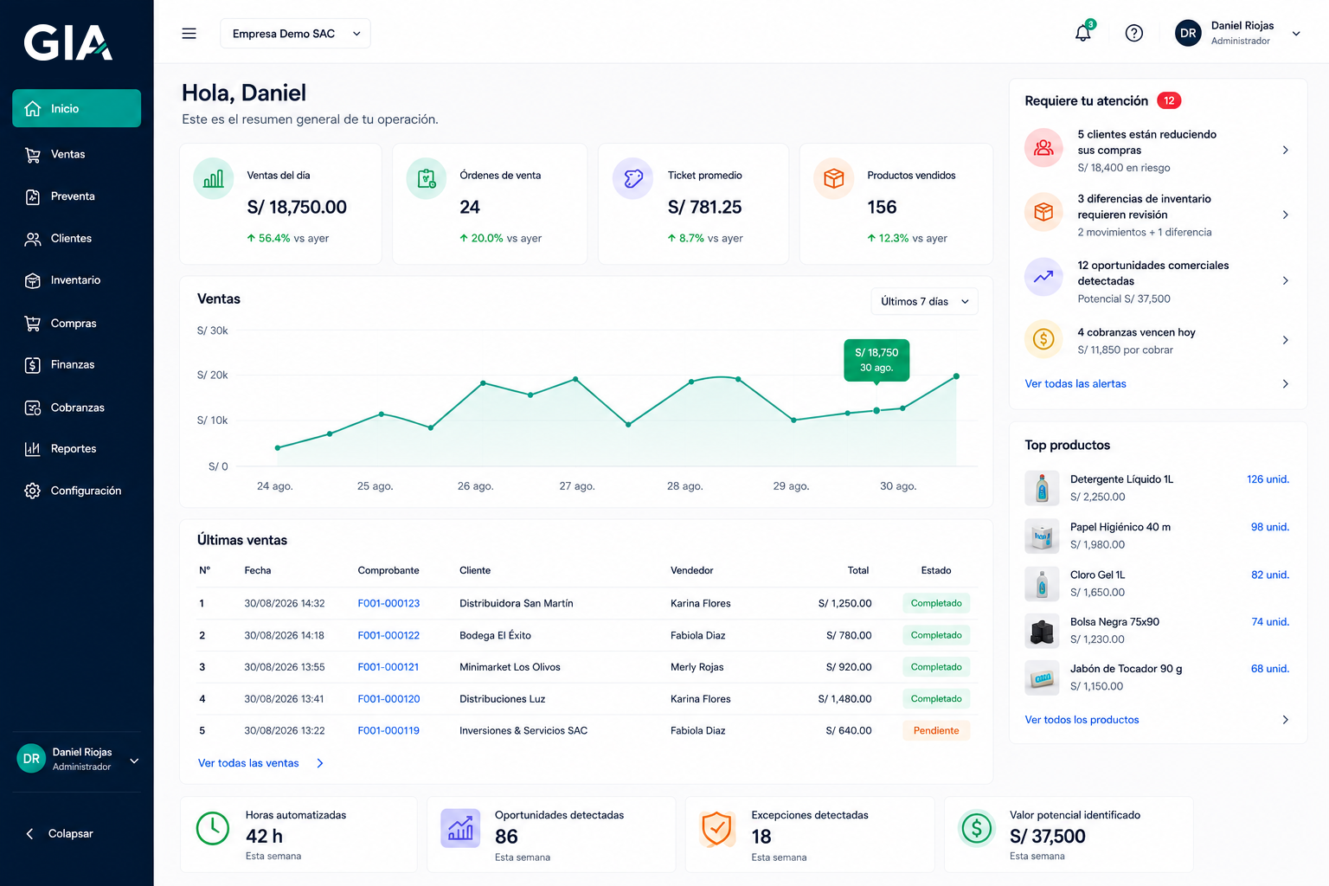
Task: Open the Empresa Demo SAC company dropdown
Action: coord(295,34)
